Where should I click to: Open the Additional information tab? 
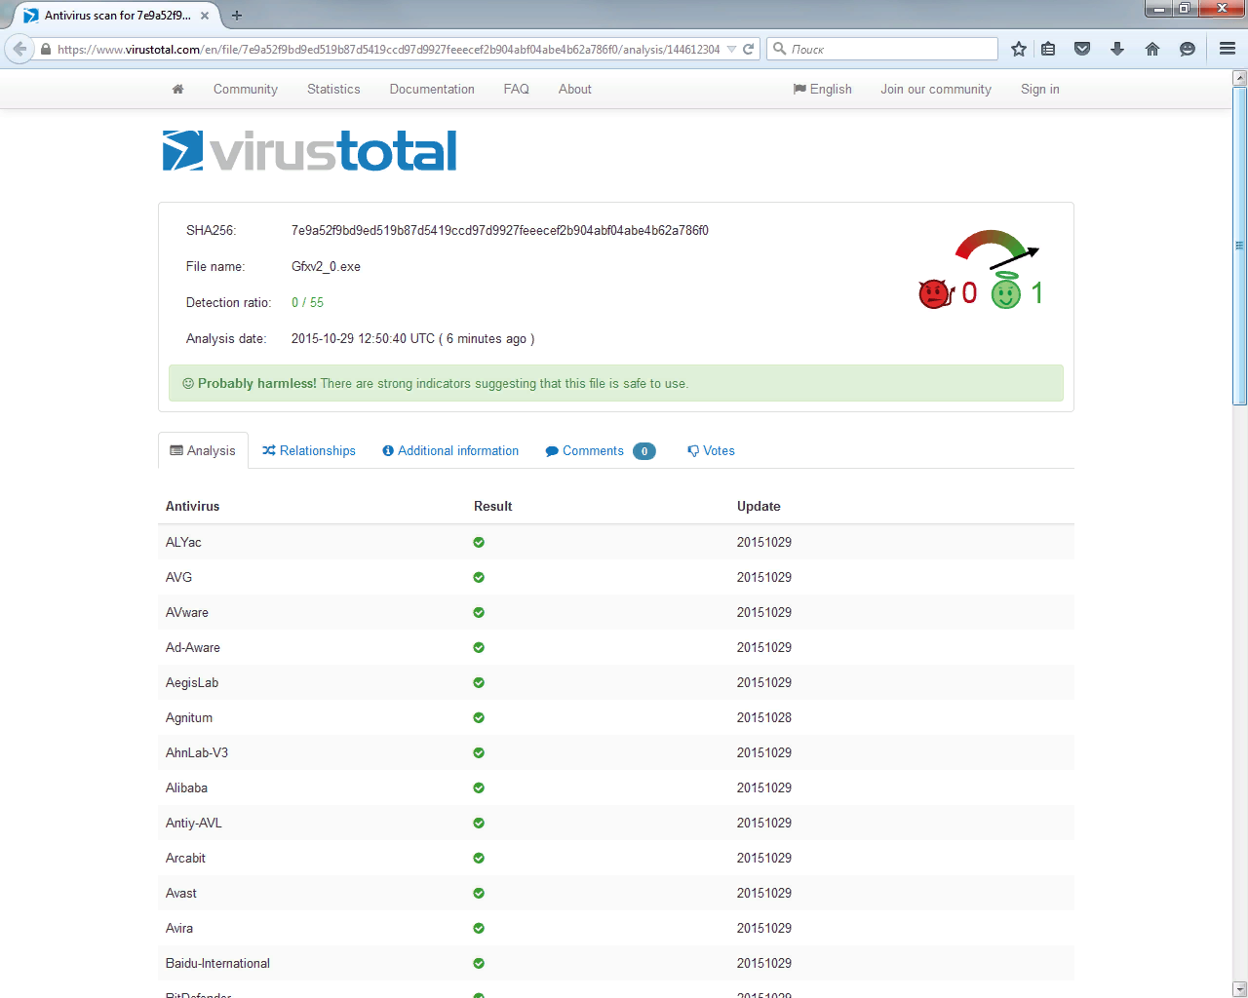pyautogui.click(x=450, y=450)
